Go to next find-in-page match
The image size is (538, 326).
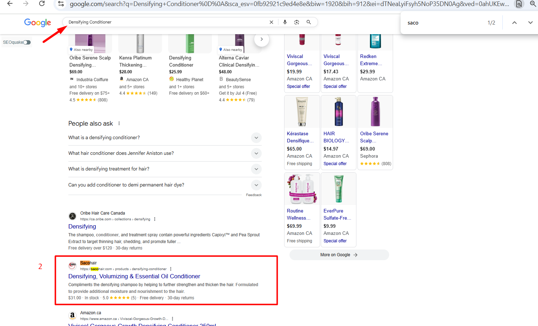pyautogui.click(x=530, y=23)
